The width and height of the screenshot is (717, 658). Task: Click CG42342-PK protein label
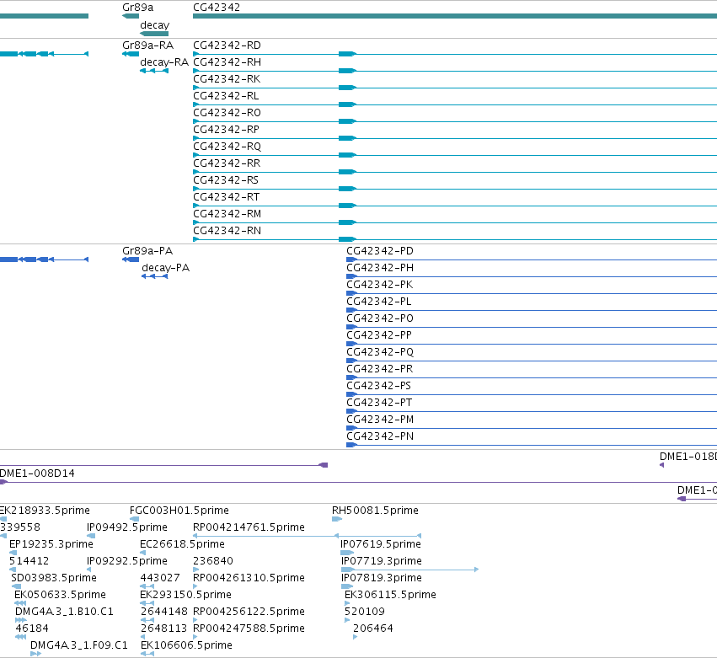(379, 285)
